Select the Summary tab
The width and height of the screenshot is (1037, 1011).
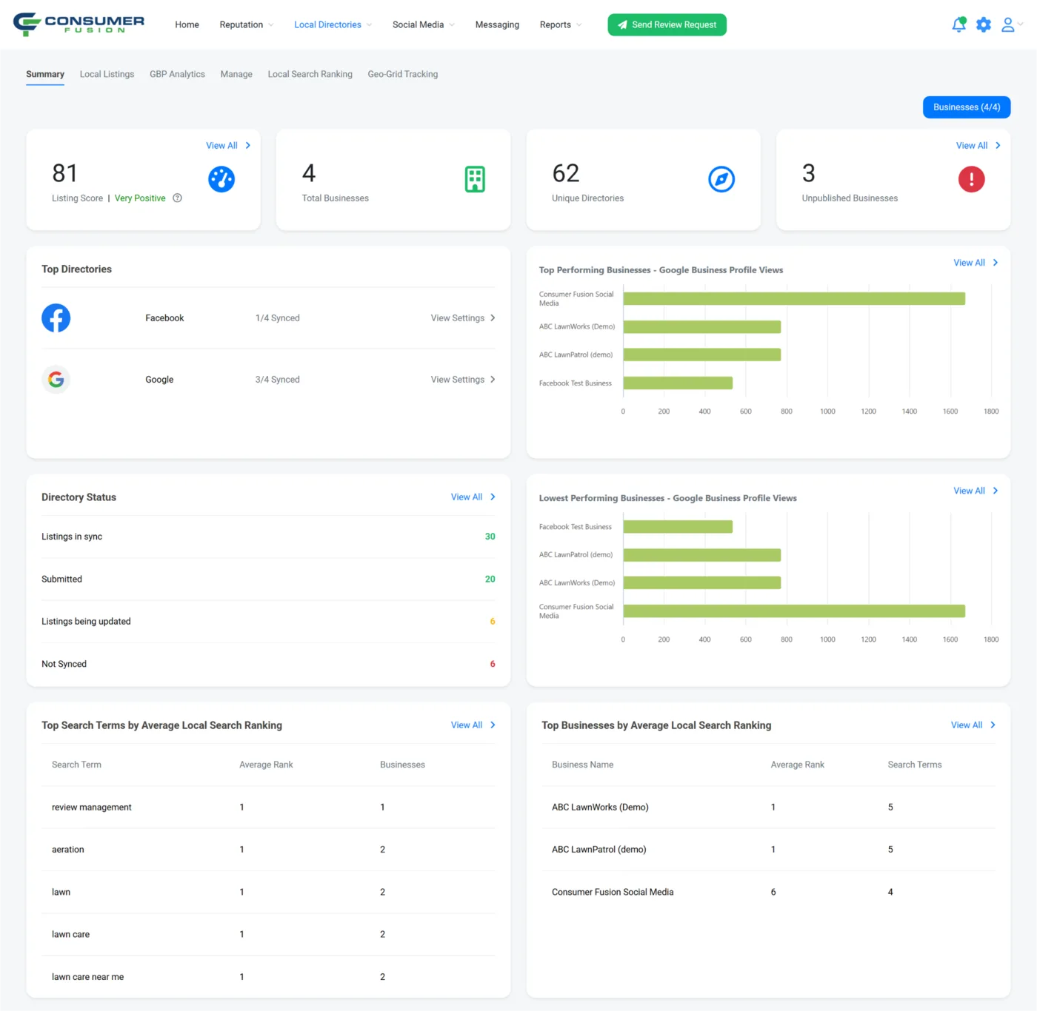[x=45, y=74]
